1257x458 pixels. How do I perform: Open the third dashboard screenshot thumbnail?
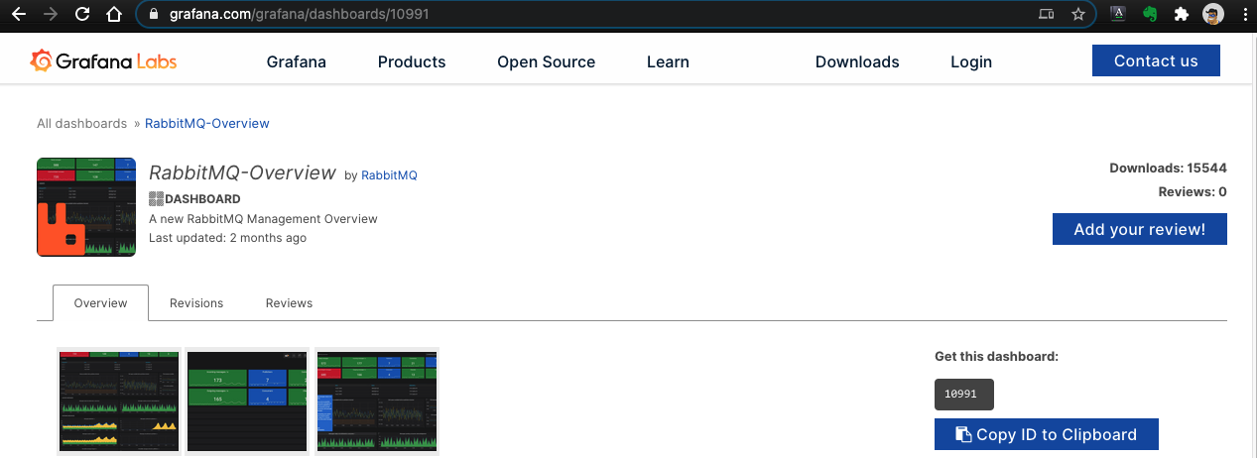click(377, 401)
